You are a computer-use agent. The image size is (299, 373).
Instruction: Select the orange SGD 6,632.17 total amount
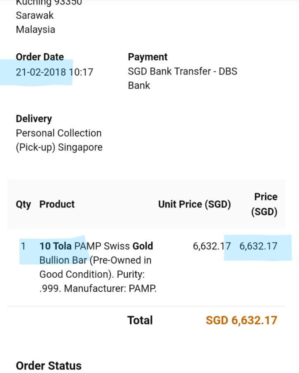tap(241, 320)
